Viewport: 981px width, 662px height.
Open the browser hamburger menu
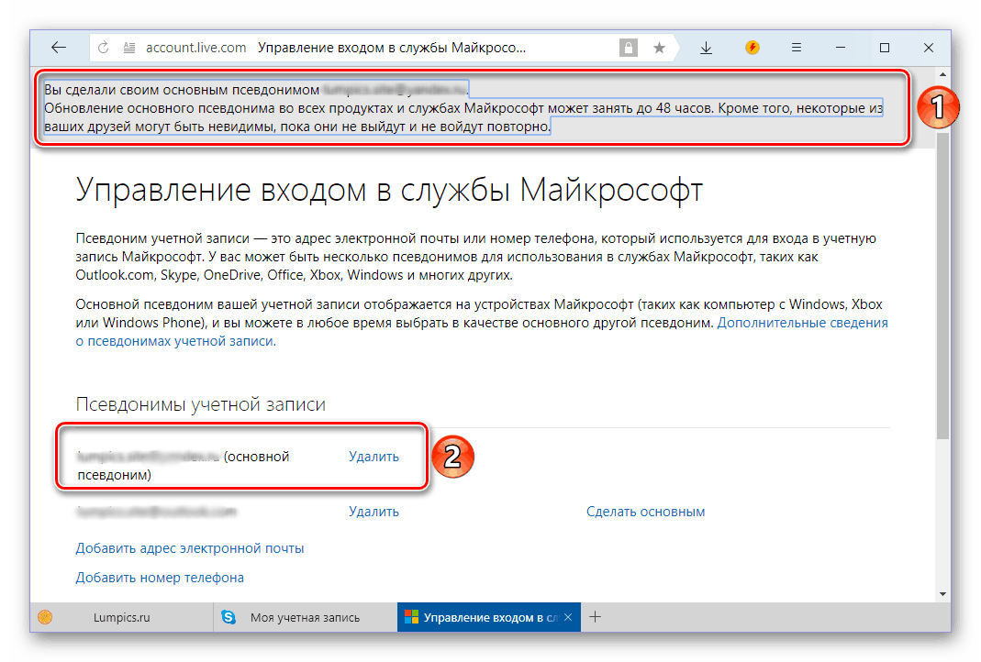797,48
